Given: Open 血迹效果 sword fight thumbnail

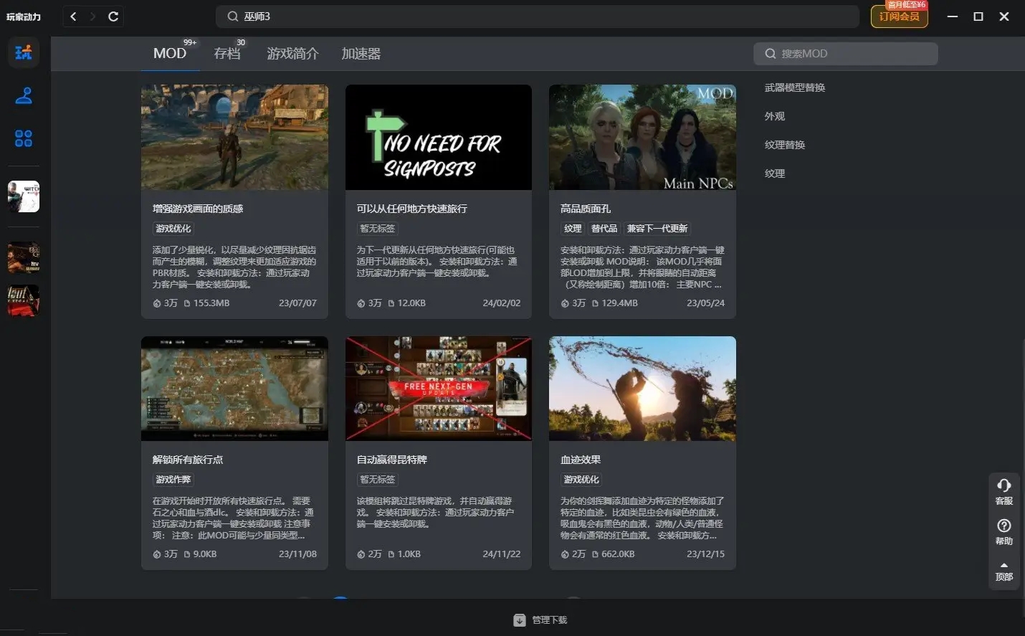Looking at the screenshot, I should [x=642, y=389].
